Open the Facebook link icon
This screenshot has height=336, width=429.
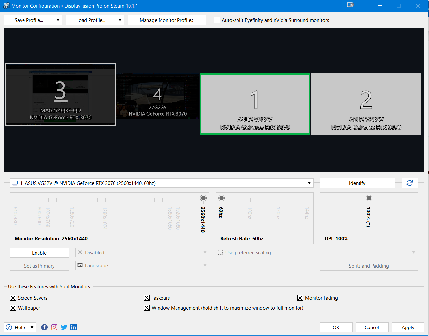coord(44,327)
